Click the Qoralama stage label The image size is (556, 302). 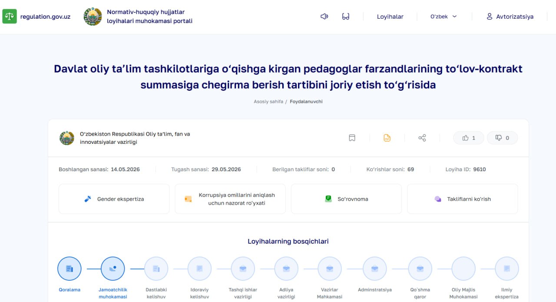[x=69, y=290]
